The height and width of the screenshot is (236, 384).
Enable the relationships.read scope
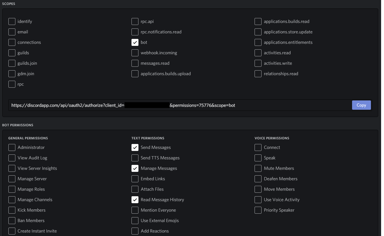tap(258, 73)
